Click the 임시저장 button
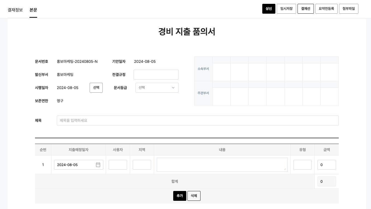 click(286, 9)
